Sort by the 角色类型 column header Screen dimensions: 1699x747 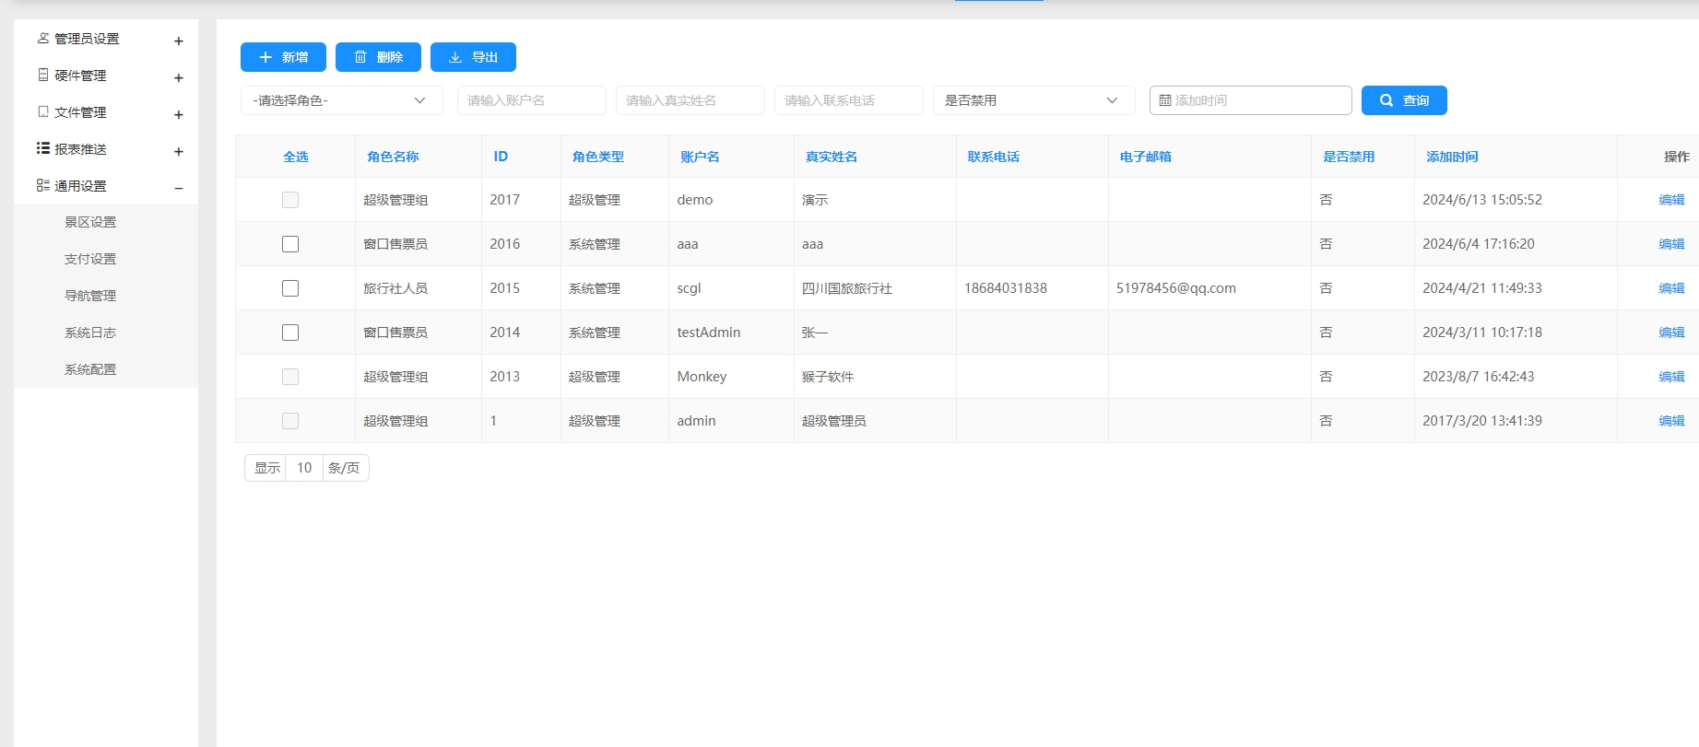598,157
